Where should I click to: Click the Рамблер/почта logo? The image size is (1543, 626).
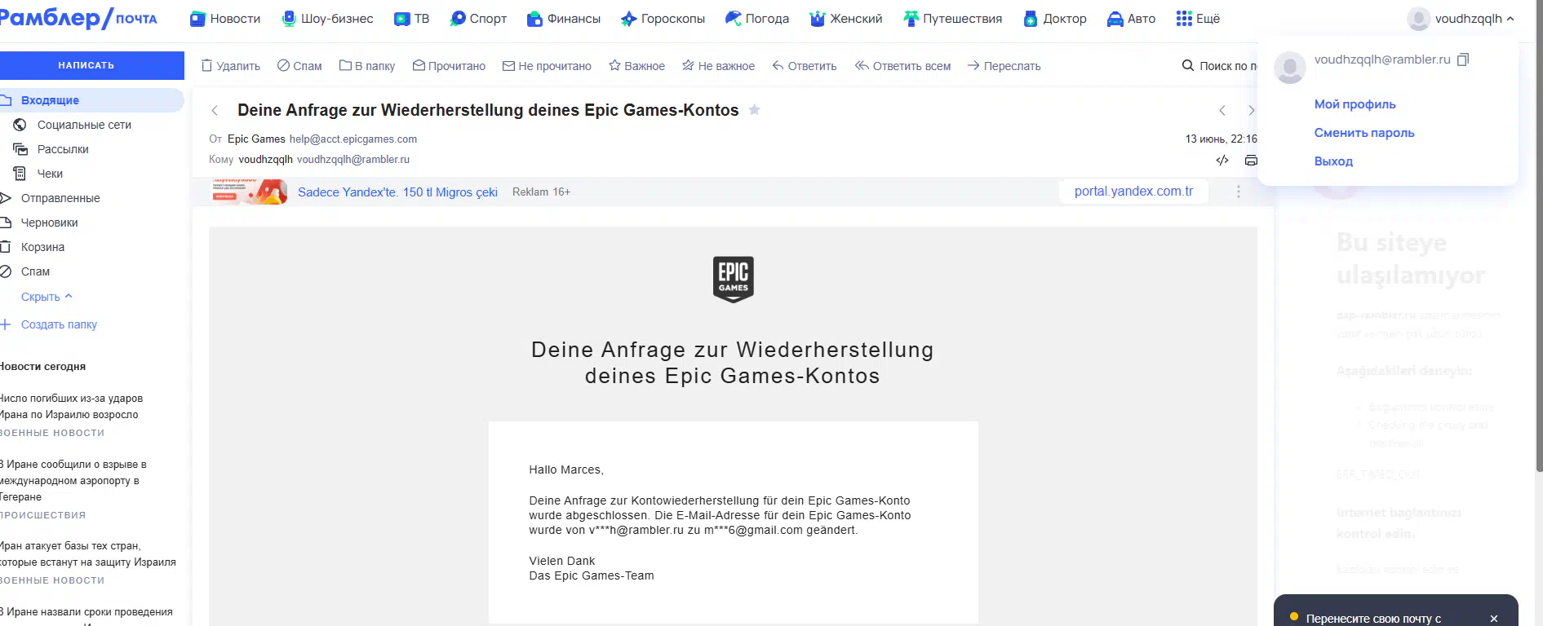[x=79, y=18]
